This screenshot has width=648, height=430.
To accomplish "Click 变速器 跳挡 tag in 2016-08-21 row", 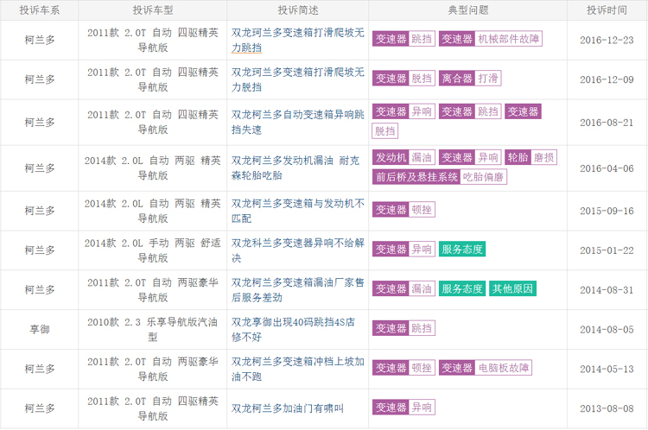I will click(x=470, y=111).
